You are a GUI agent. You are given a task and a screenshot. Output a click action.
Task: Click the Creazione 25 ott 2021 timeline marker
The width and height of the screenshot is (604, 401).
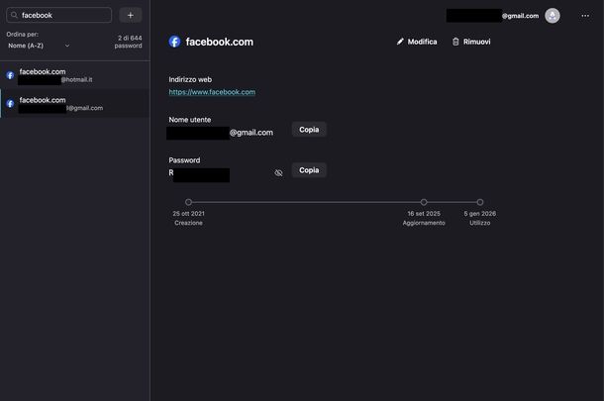tap(188, 202)
